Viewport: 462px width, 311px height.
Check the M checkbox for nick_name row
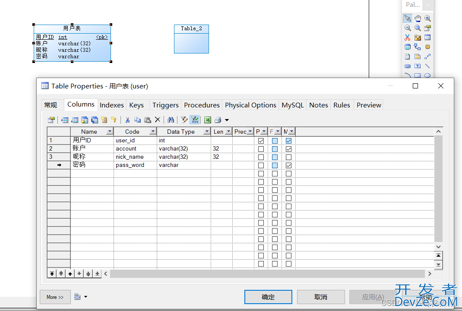coord(288,157)
